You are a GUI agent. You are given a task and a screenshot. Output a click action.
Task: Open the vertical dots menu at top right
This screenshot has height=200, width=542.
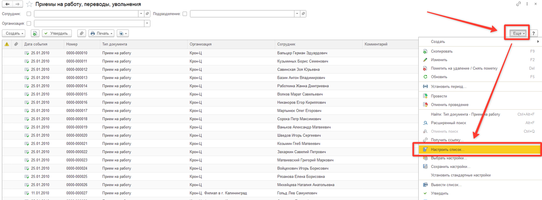(527, 4)
